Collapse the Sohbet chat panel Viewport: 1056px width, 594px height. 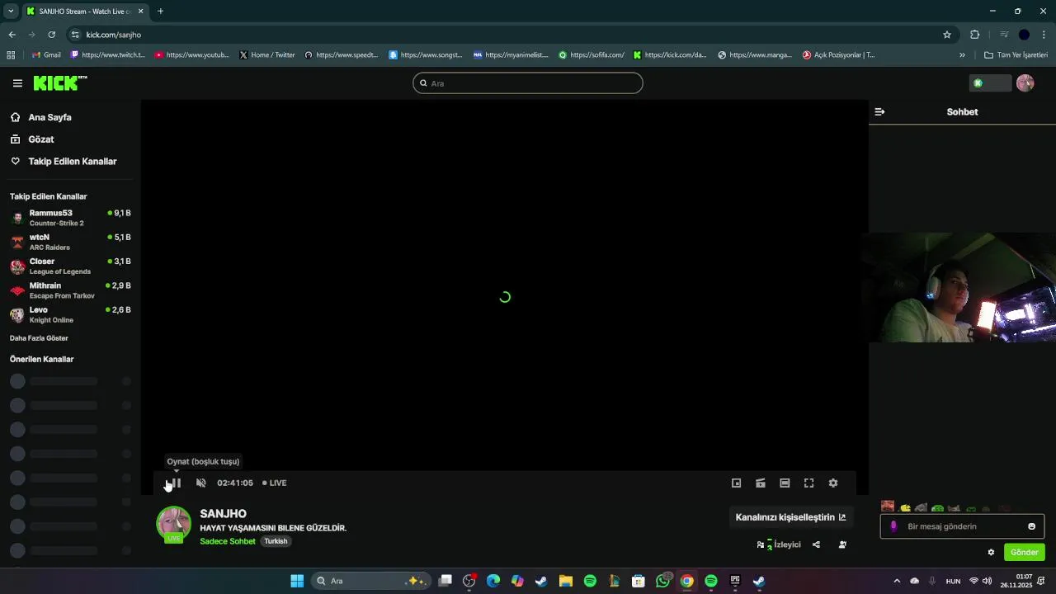point(879,111)
